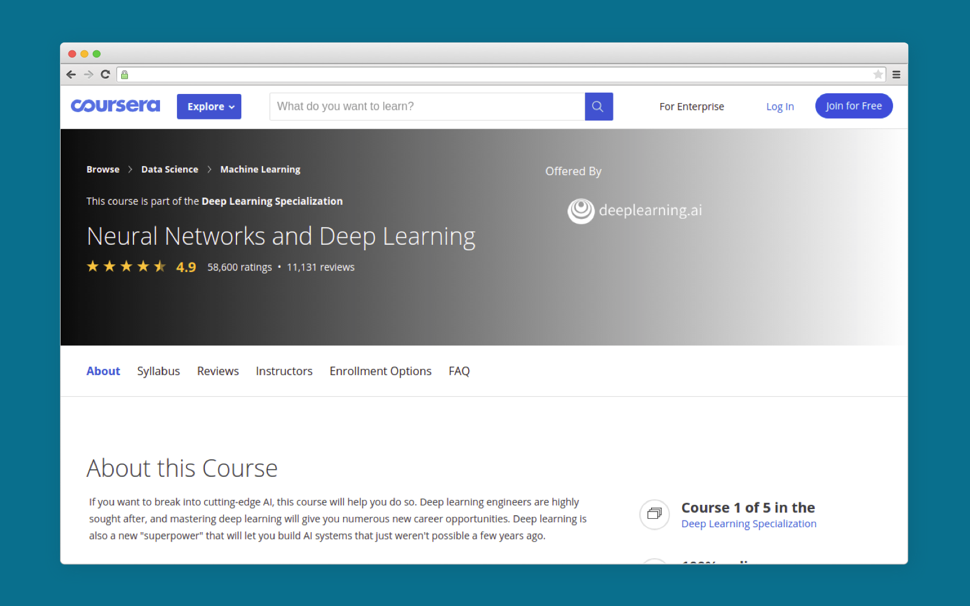The image size is (970, 606).
Task: Click the course star rating
Action: [126, 267]
